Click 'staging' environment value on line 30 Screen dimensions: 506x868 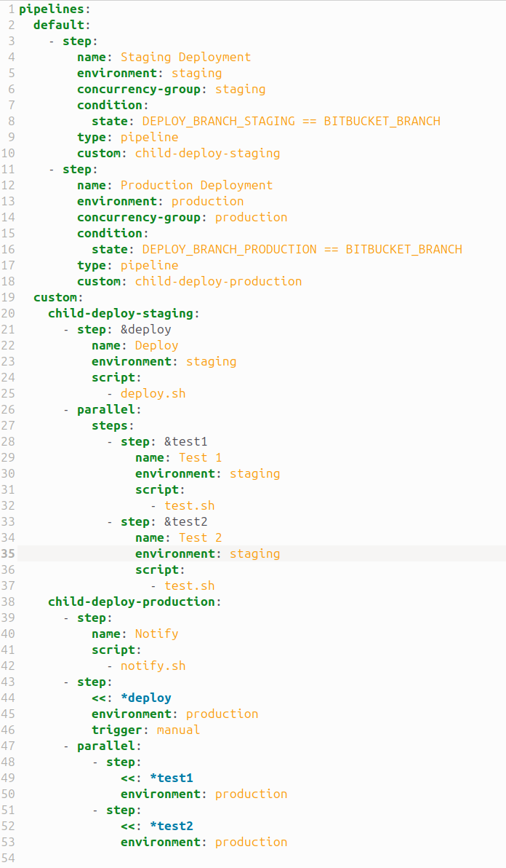[x=255, y=474]
